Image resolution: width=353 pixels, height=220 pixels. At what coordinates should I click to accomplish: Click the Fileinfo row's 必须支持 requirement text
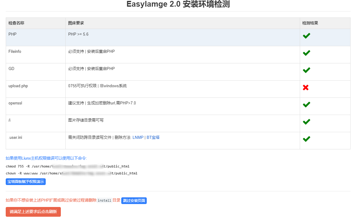coord(91,52)
